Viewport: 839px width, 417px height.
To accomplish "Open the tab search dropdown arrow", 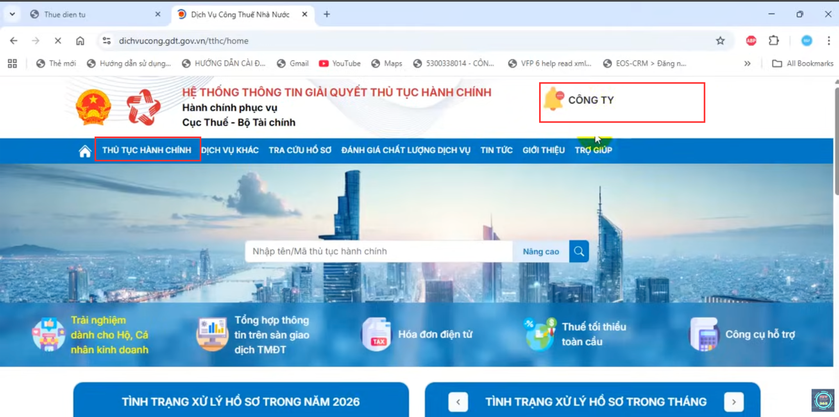I will 12,14.
